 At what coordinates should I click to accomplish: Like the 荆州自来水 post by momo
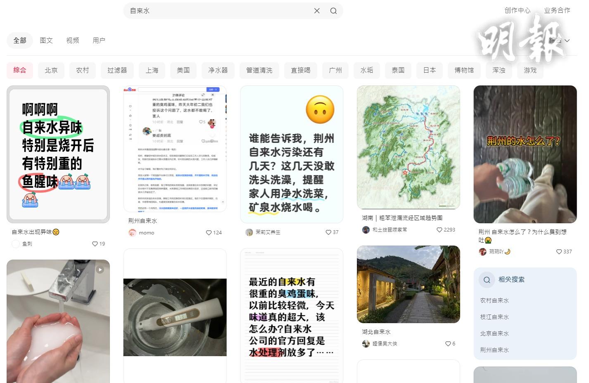coord(209,233)
